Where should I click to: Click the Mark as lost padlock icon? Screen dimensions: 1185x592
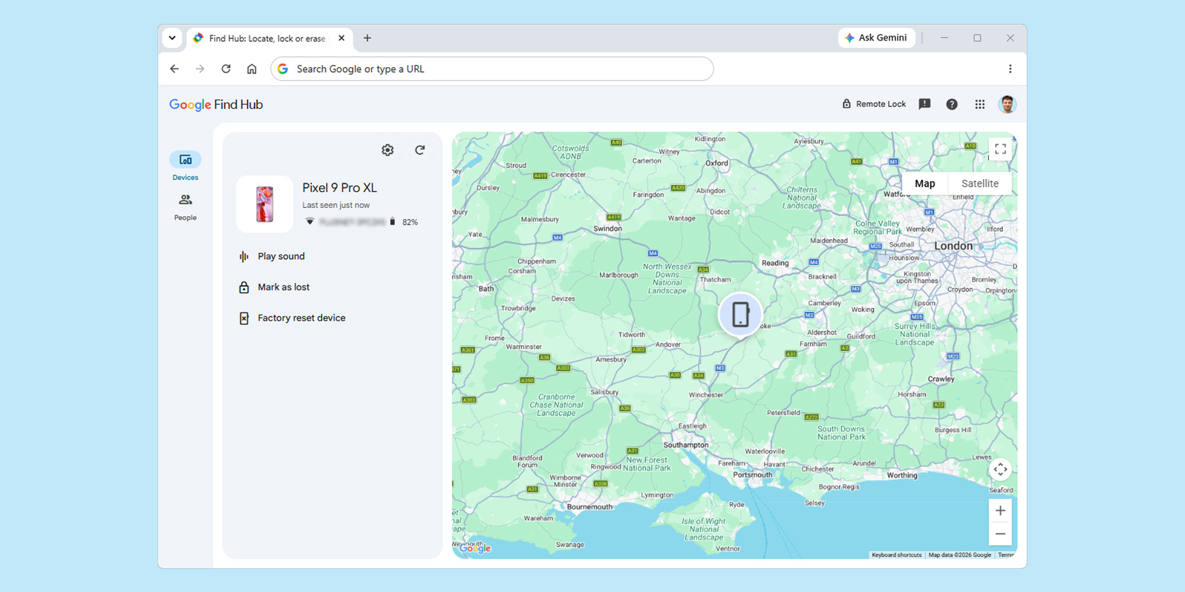click(244, 287)
